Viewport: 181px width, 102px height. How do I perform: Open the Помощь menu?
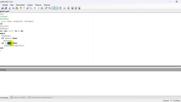(x=47, y=5)
